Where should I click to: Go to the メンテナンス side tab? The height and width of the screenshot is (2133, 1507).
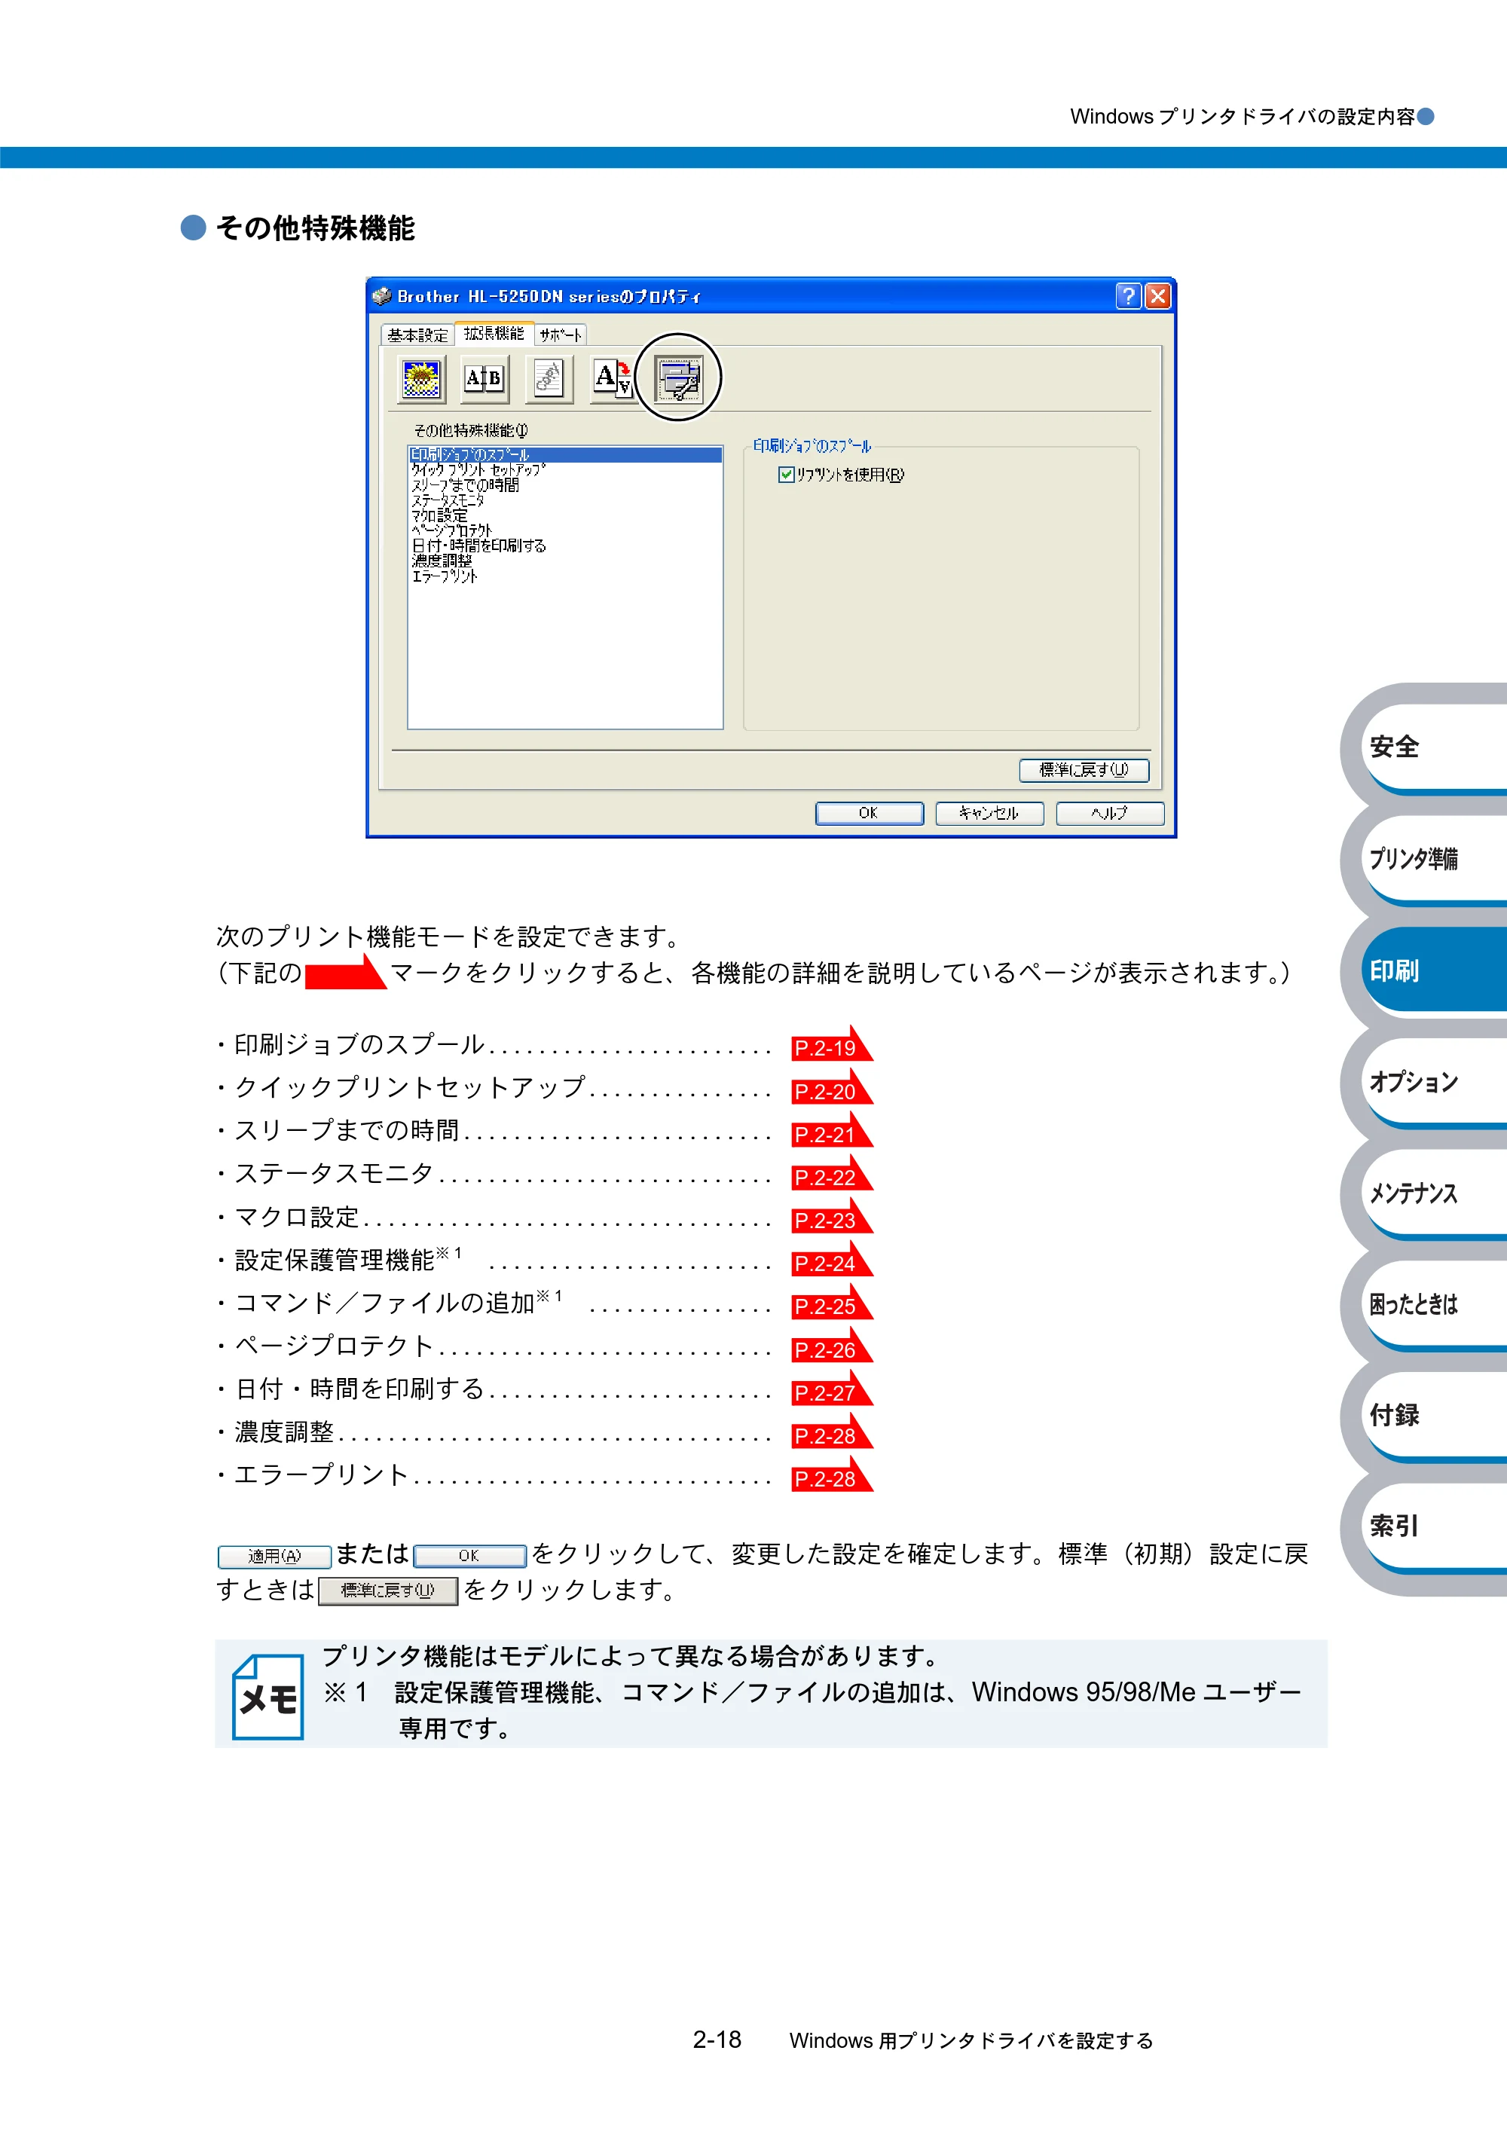point(1432,1193)
